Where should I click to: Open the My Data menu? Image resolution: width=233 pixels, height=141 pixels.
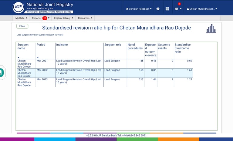click(22, 18)
